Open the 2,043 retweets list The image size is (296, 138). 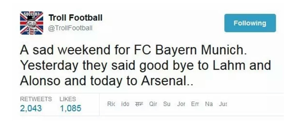tap(31, 108)
